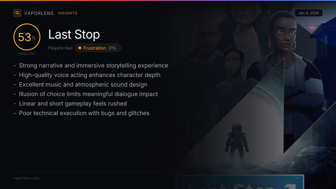336x189 pixels.
Task: Select the POSITIVE label under the score
Action: point(27,54)
